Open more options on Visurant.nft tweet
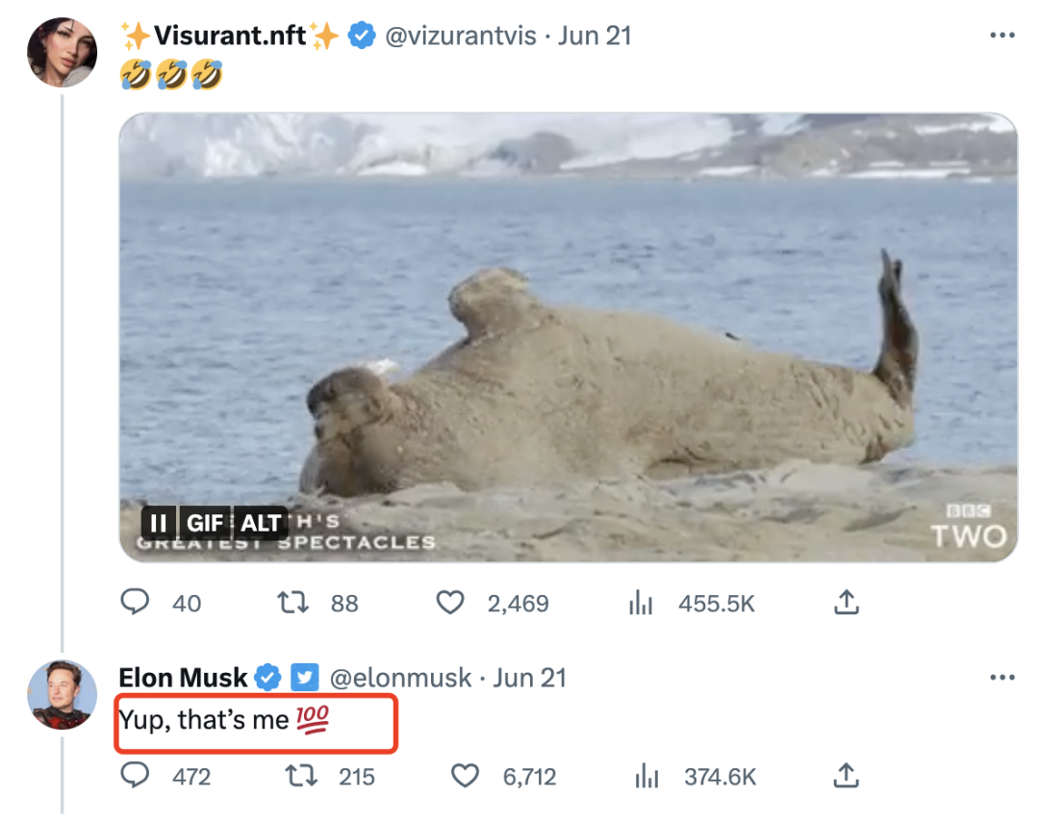 pyautogui.click(x=1001, y=37)
